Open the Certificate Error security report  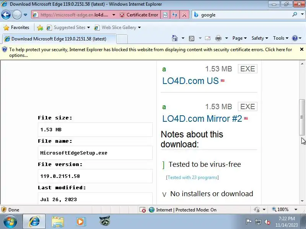pos(139,15)
